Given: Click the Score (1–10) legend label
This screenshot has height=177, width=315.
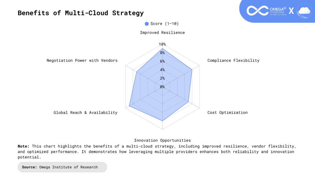Looking at the screenshot, I should tap(165, 24).
